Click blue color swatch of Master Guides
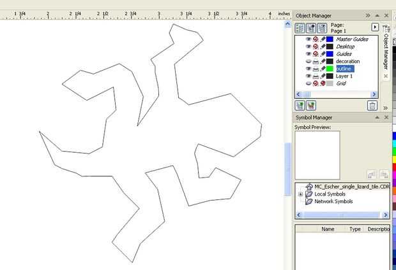396x270 pixels. click(330, 39)
